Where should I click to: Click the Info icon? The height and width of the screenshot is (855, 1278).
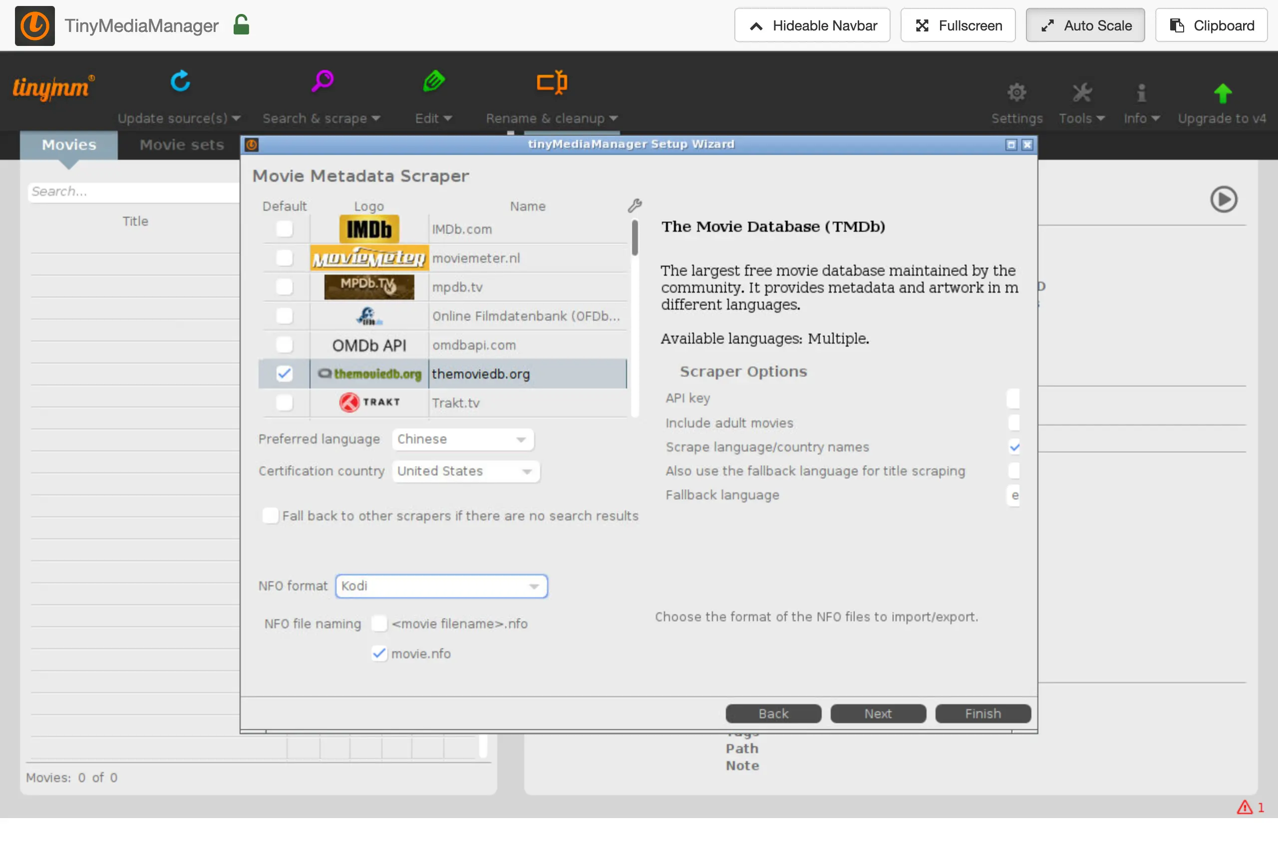point(1141,93)
